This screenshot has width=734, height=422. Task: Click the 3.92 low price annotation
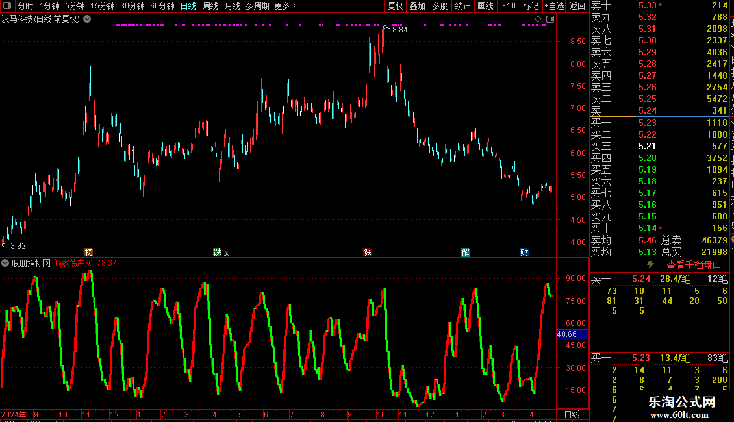click(x=18, y=245)
